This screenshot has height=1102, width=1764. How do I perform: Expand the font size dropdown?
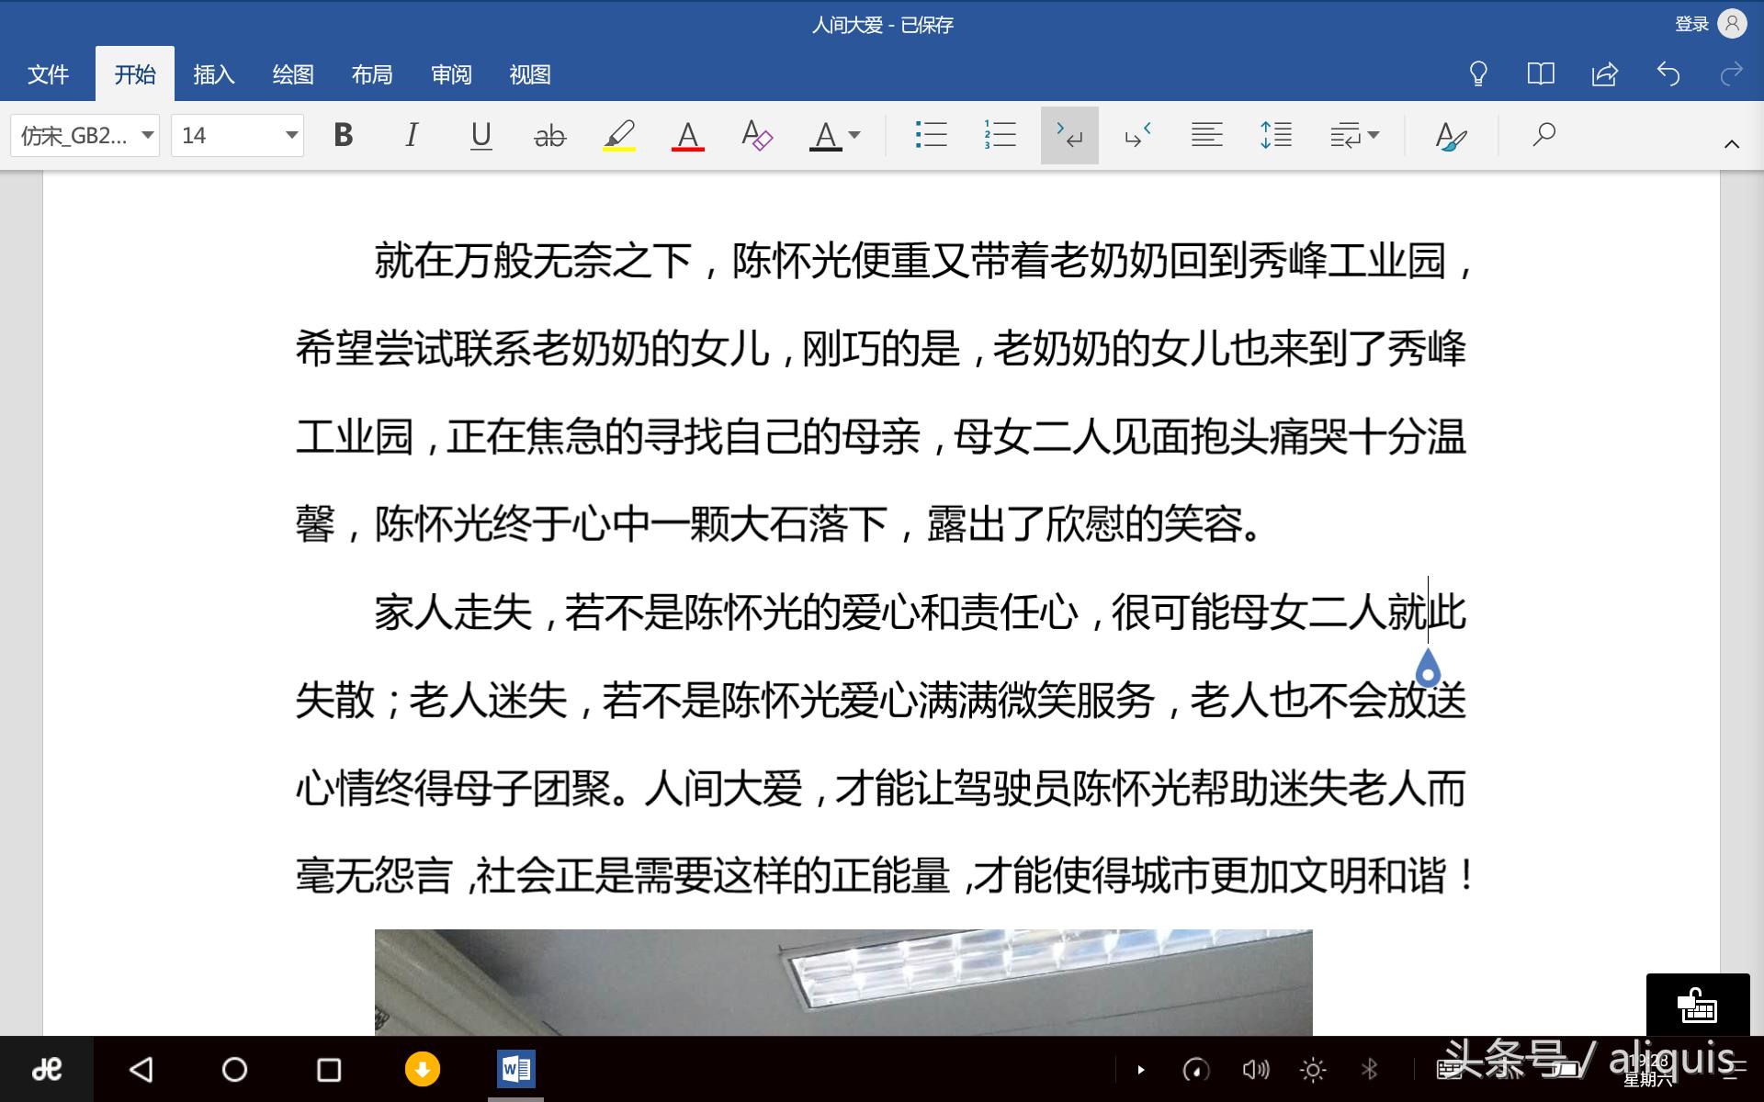point(291,135)
